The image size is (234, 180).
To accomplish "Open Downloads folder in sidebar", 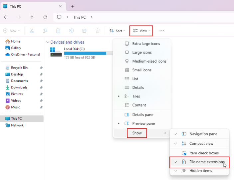I will [x=19, y=88].
